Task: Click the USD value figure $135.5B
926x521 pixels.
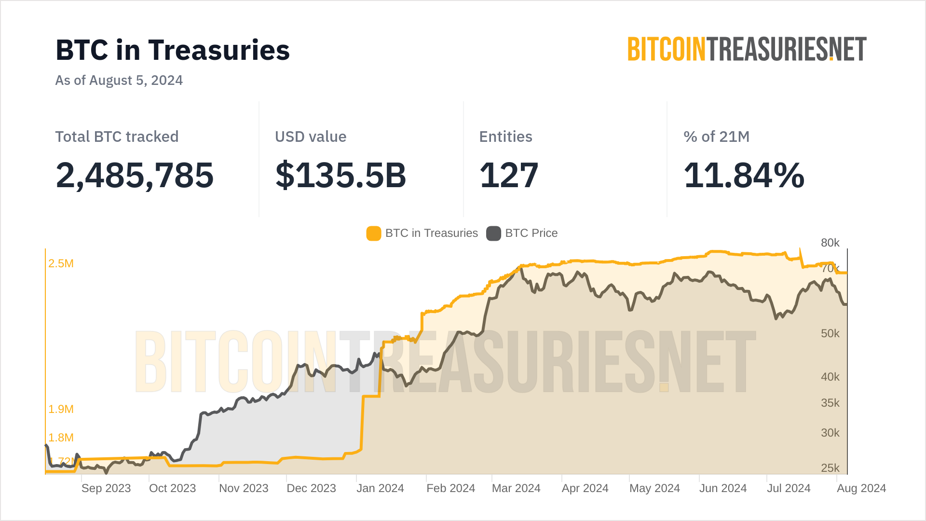Action: [x=340, y=175]
